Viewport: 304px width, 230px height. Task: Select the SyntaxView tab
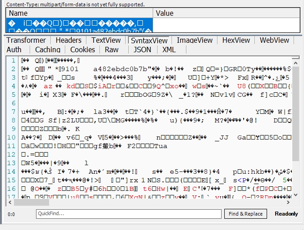click(x=149, y=41)
